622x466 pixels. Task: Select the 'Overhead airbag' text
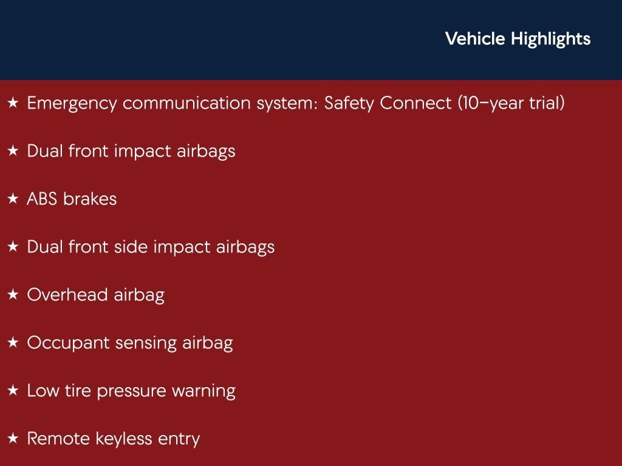[95, 295]
